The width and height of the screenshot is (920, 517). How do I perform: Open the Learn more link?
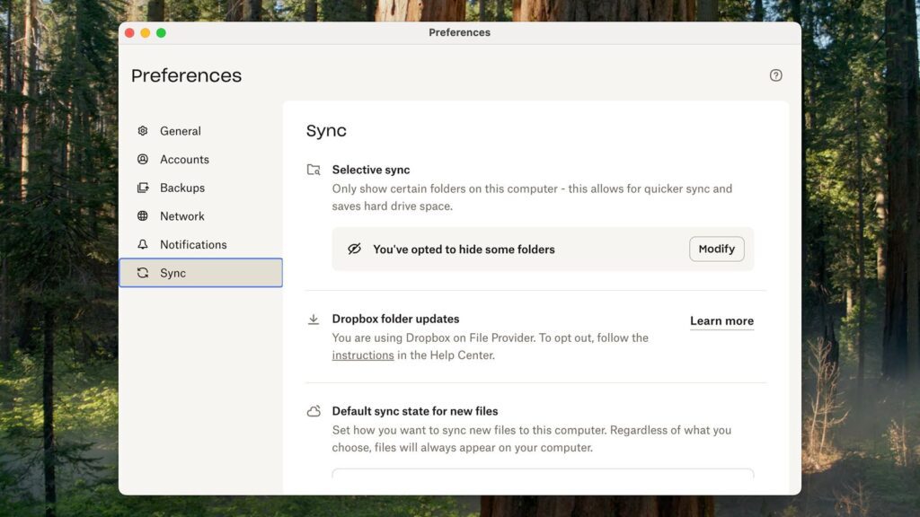point(721,321)
